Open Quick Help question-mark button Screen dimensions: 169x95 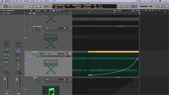tap(9, 6)
